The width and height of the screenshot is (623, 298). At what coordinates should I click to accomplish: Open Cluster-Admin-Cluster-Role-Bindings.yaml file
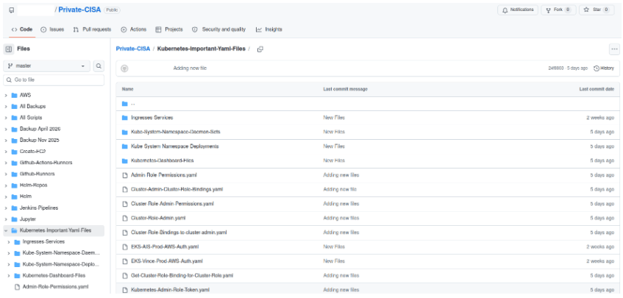click(x=177, y=189)
